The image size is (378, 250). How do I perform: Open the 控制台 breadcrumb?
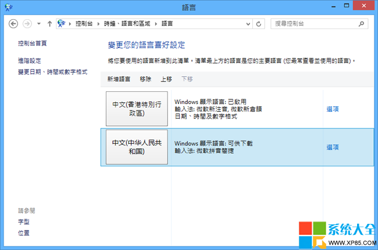pos(84,24)
